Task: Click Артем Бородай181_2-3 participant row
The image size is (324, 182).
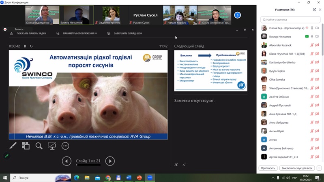Action: coord(290,157)
